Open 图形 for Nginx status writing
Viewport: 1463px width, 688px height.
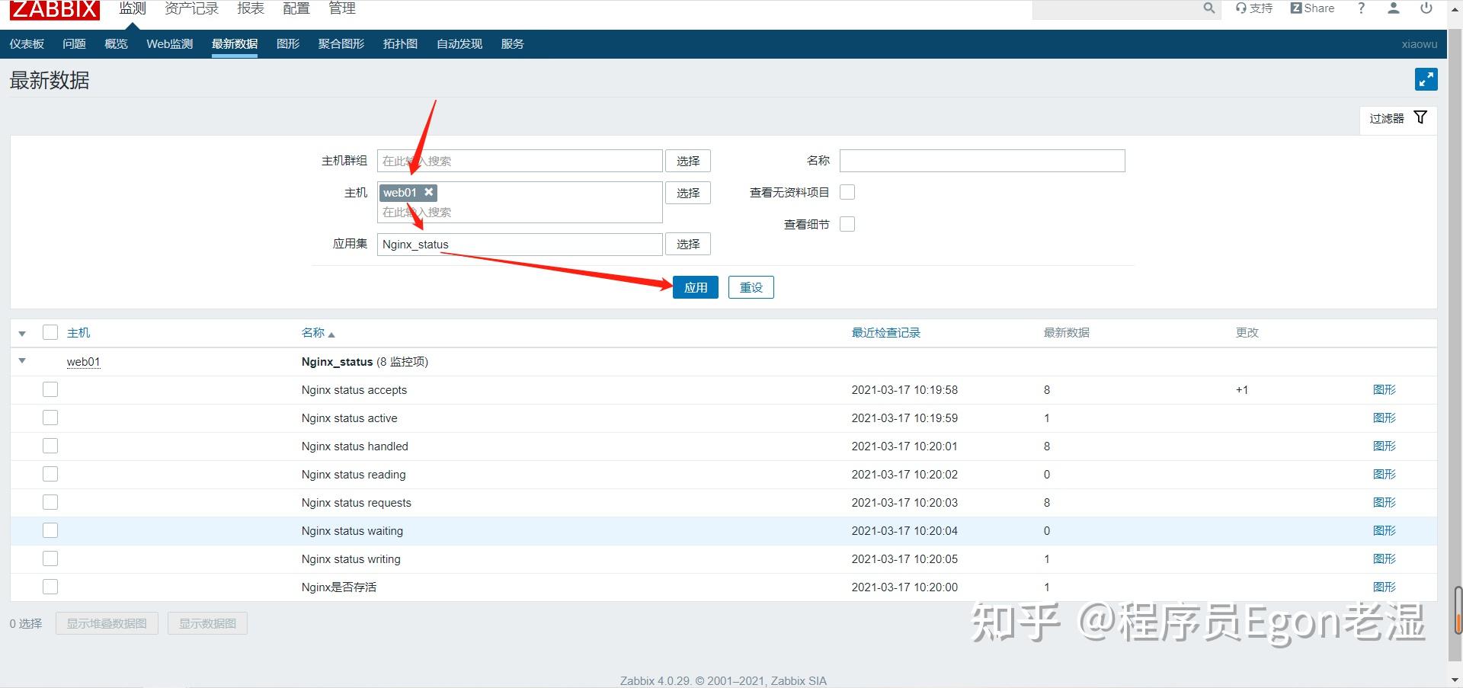tap(1385, 558)
